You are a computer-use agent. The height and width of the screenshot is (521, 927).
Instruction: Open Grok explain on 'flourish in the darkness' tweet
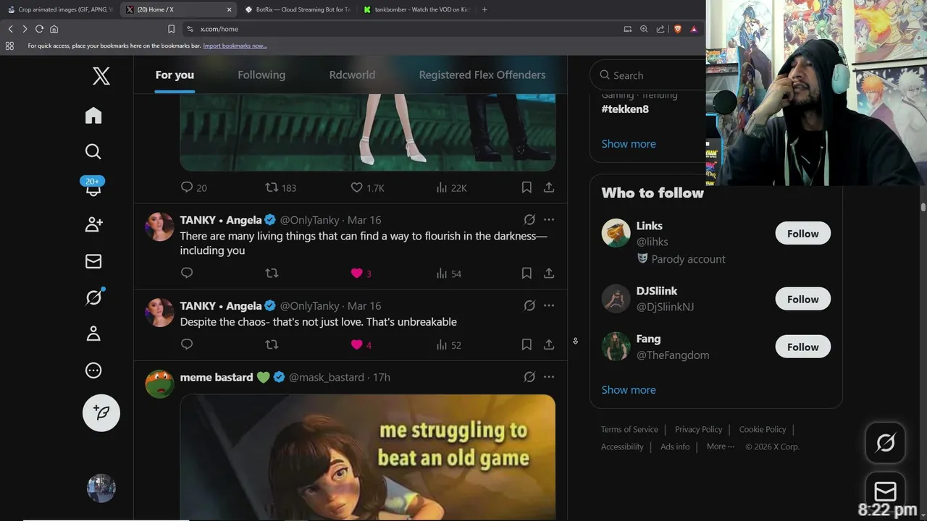tap(529, 219)
